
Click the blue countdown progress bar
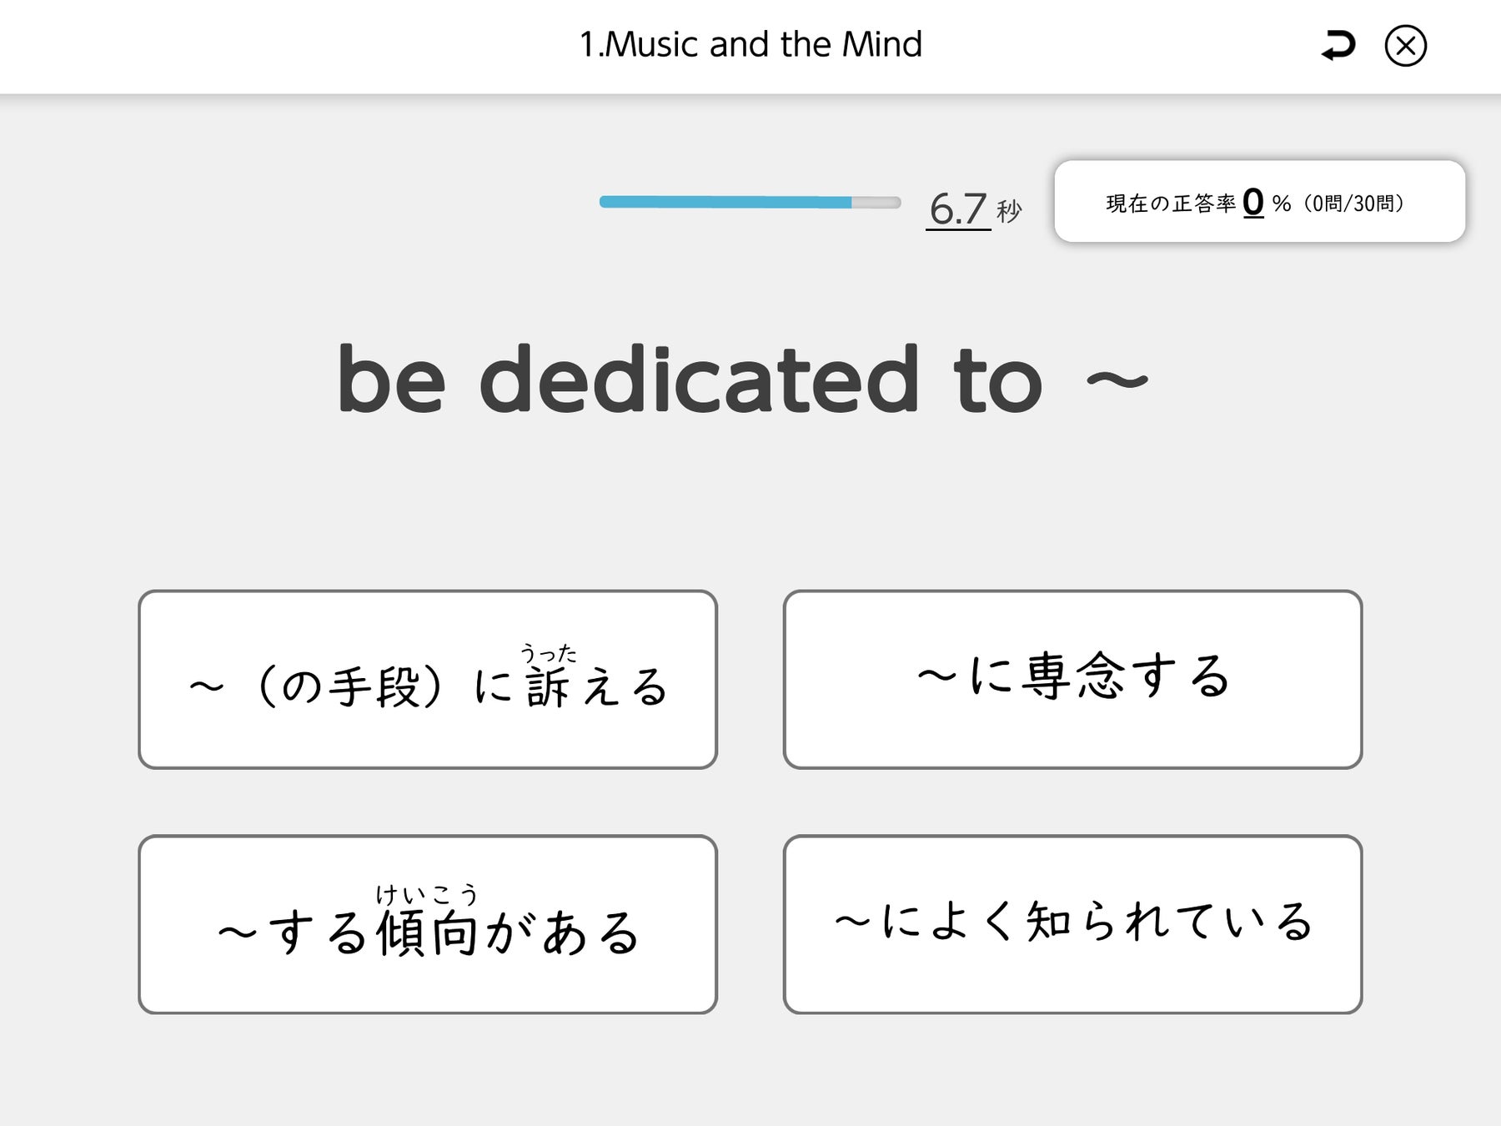click(724, 202)
